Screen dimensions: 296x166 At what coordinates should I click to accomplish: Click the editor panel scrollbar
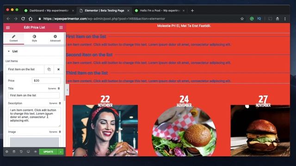(x=65, y=67)
